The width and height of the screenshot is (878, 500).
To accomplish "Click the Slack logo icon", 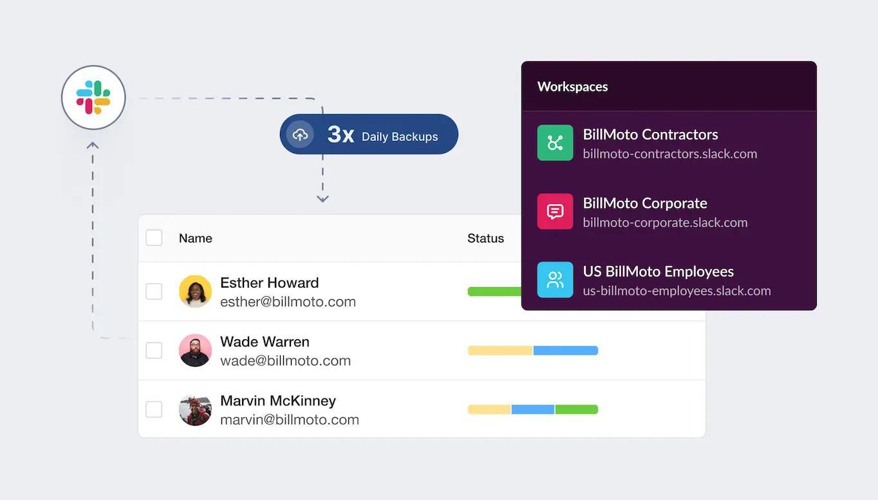I will [93, 98].
